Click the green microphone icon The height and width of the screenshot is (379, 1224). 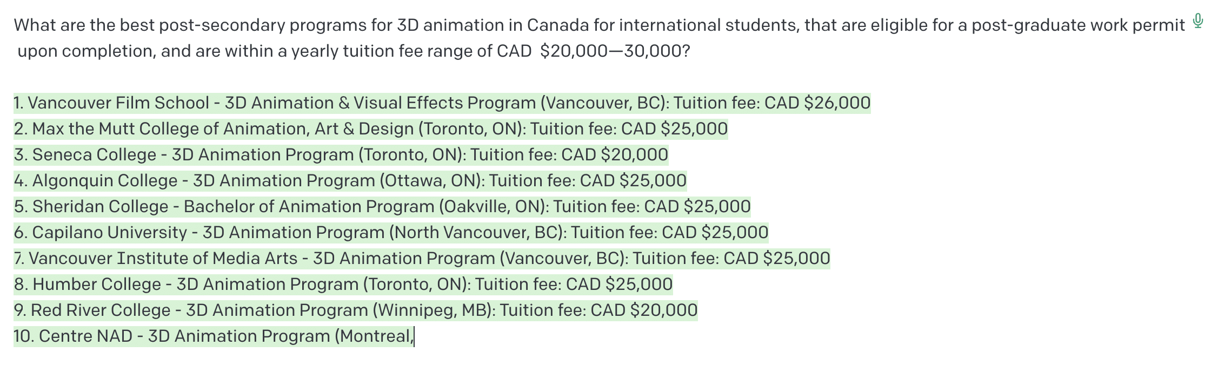pos(1198,21)
